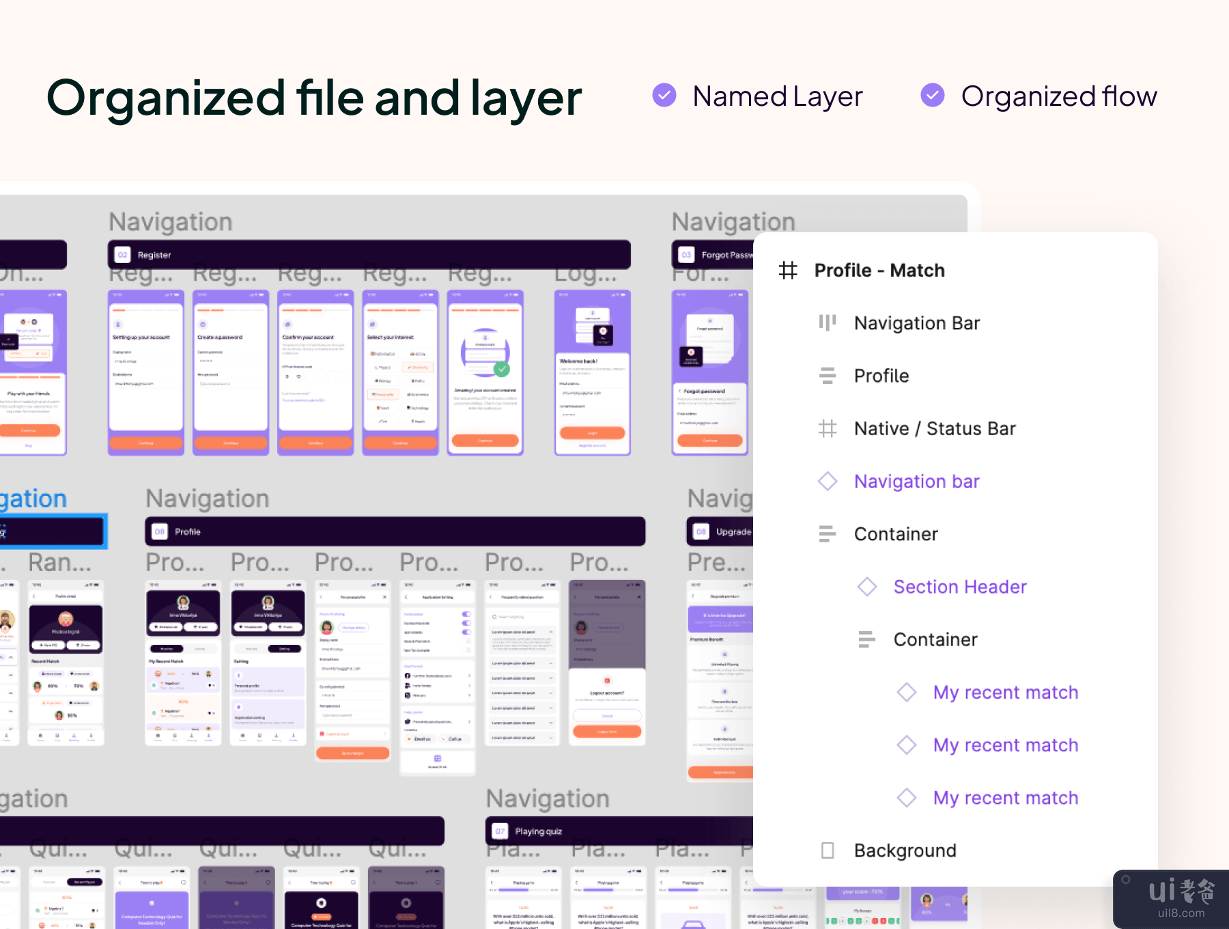Select the first My recent match layer
Image resolution: width=1229 pixels, height=929 pixels.
(1005, 693)
